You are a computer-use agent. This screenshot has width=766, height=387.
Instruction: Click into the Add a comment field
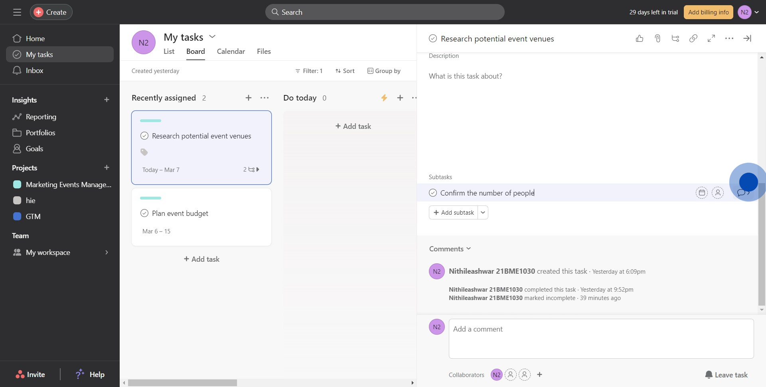tap(601, 338)
